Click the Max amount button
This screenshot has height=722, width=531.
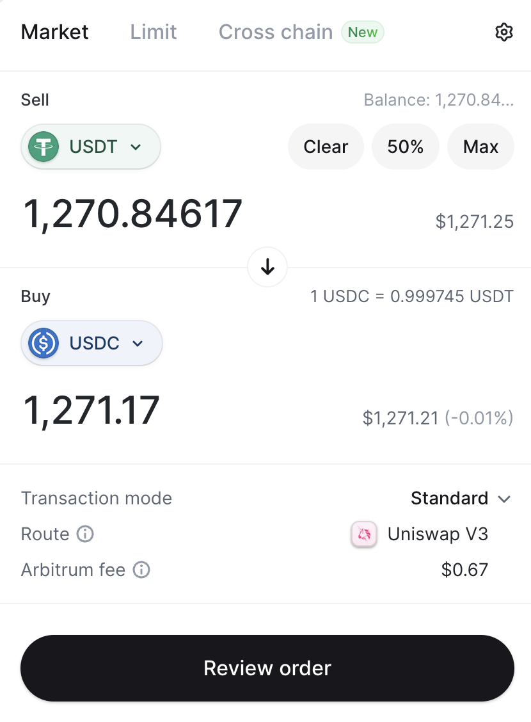click(480, 147)
